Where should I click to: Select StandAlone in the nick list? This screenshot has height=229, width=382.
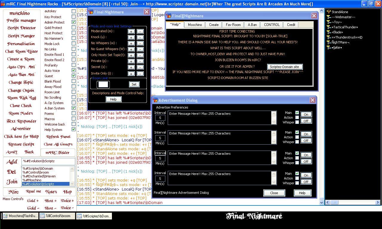click(x=340, y=12)
